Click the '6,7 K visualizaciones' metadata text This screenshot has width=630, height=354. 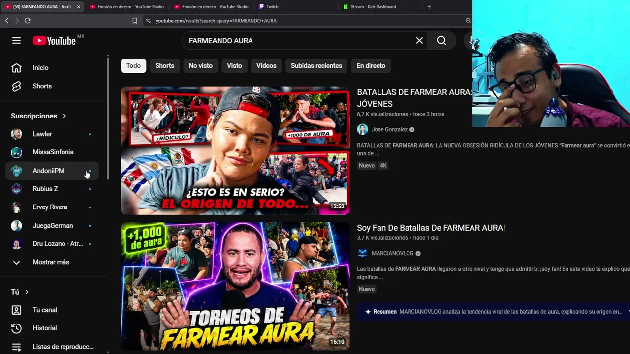click(382, 114)
